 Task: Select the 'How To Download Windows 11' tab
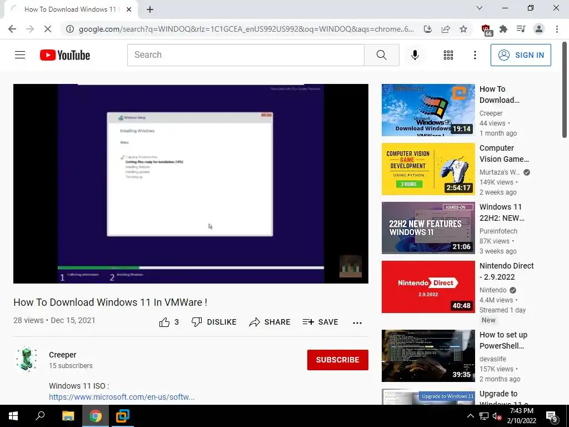71,9
